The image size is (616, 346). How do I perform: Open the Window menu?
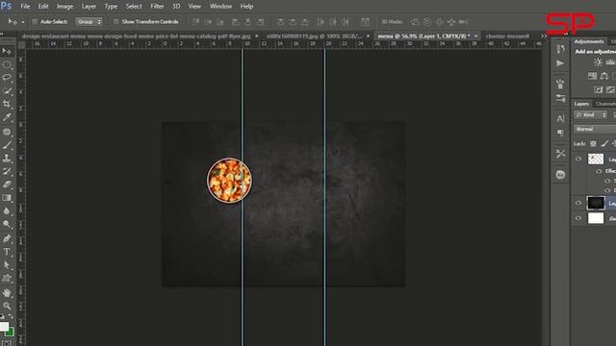tap(220, 7)
